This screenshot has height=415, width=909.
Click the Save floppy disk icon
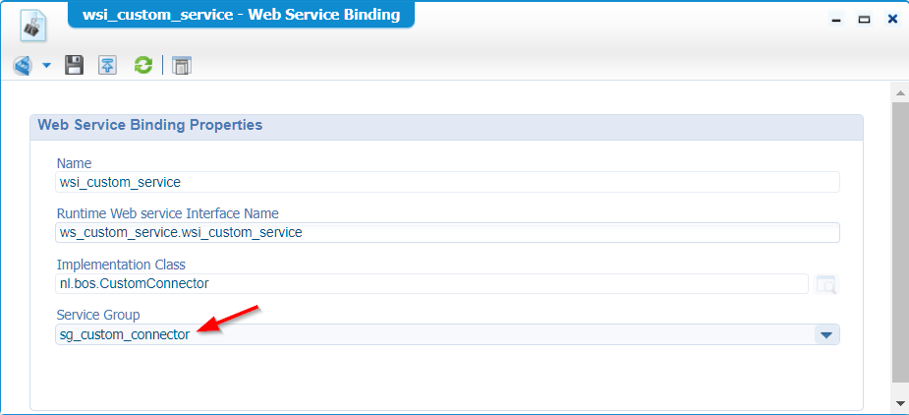coord(74,66)
